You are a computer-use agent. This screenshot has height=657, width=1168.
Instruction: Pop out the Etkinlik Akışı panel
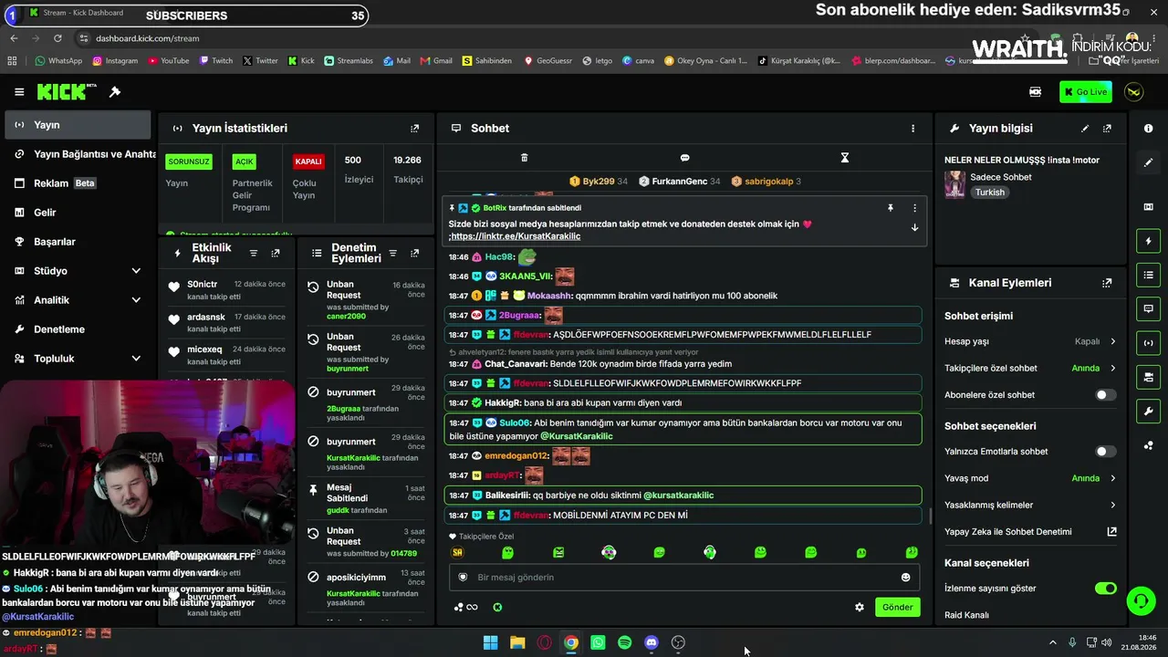(x=276, y=254)
